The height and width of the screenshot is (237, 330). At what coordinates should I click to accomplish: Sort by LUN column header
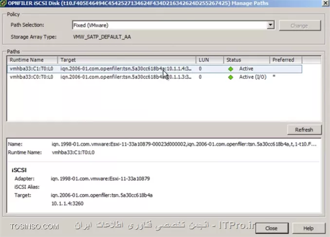tap(210, 60)
